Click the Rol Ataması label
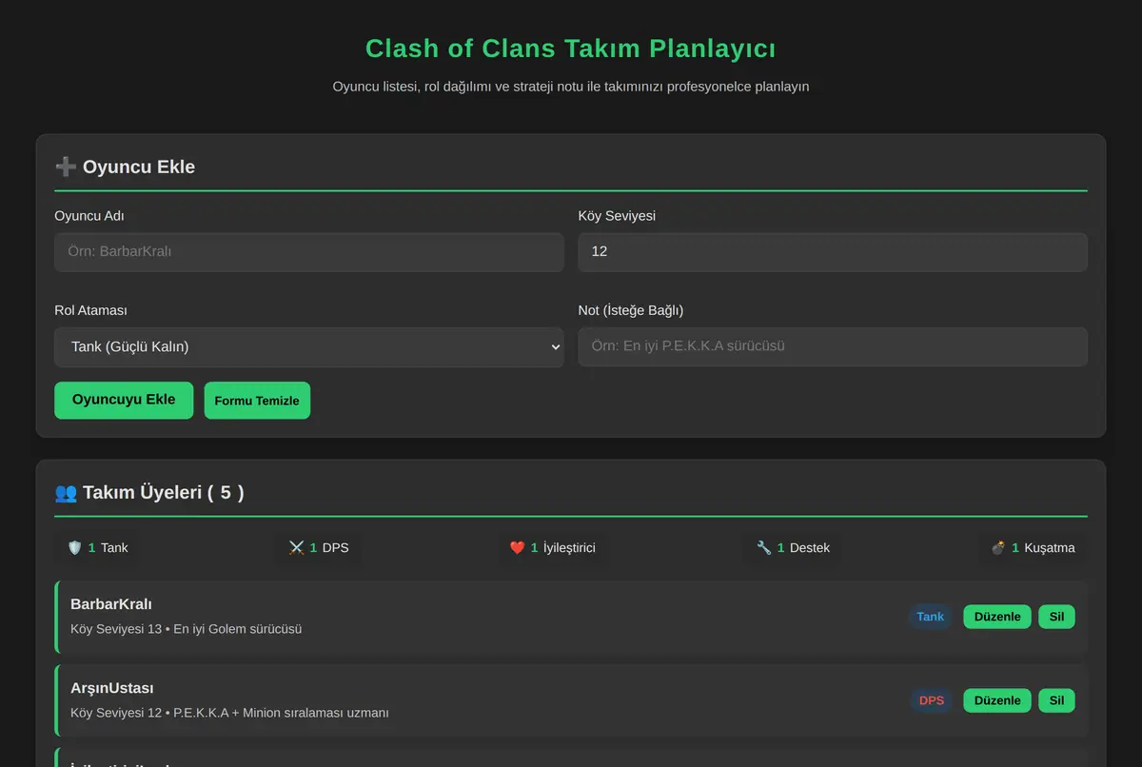1142x767 pixels. click(91, 311)
